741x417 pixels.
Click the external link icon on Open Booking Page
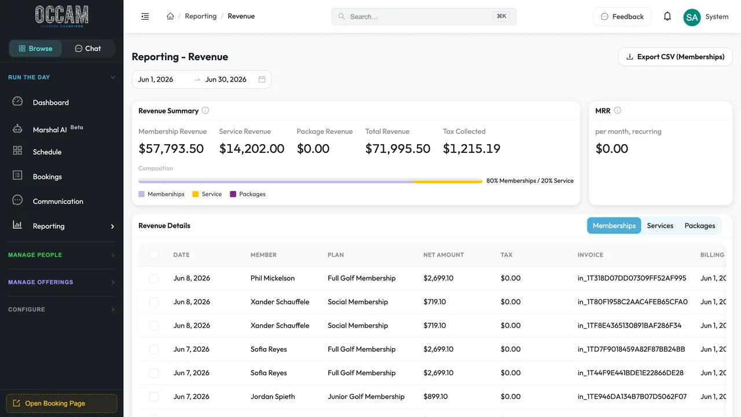(16, 403)
